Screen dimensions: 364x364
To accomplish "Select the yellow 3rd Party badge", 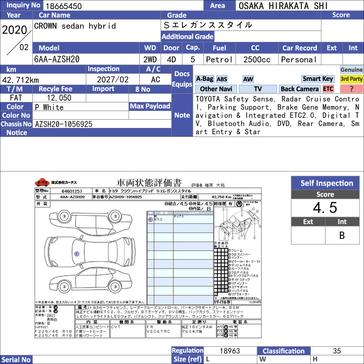I will tap(351, 79).
